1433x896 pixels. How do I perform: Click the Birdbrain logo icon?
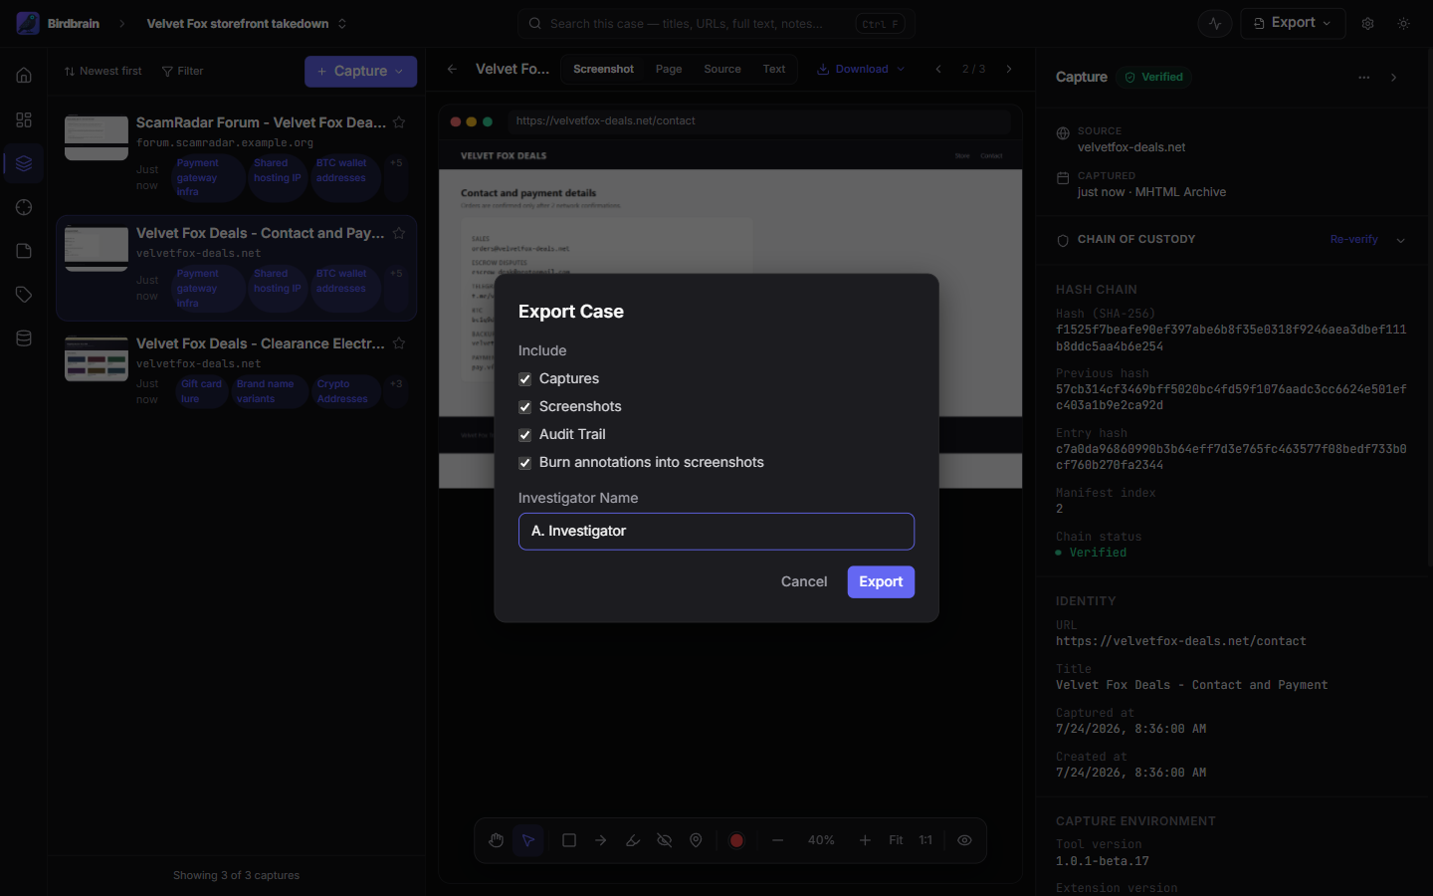[28, 23]
